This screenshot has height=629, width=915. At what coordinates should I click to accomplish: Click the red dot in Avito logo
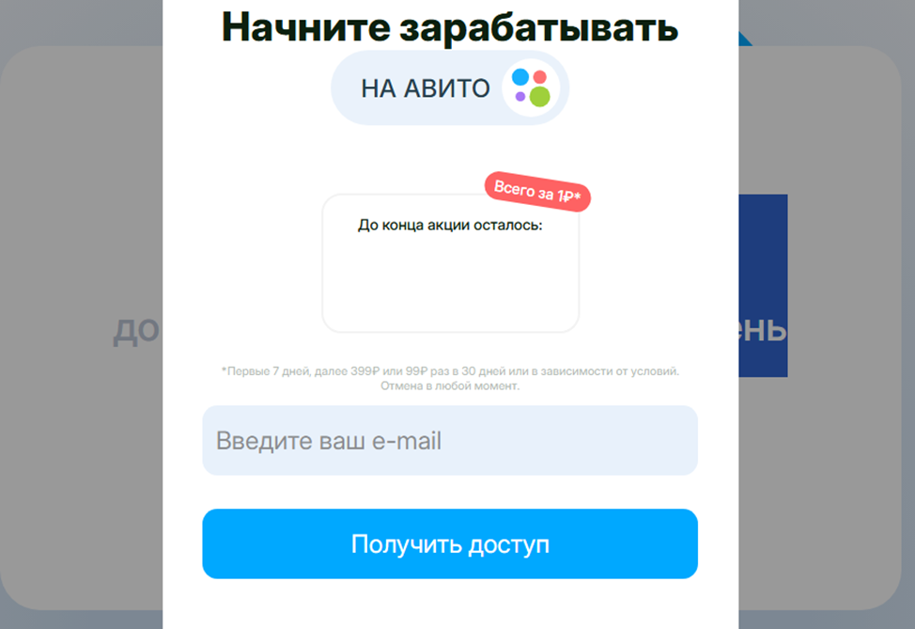[540, 77]
